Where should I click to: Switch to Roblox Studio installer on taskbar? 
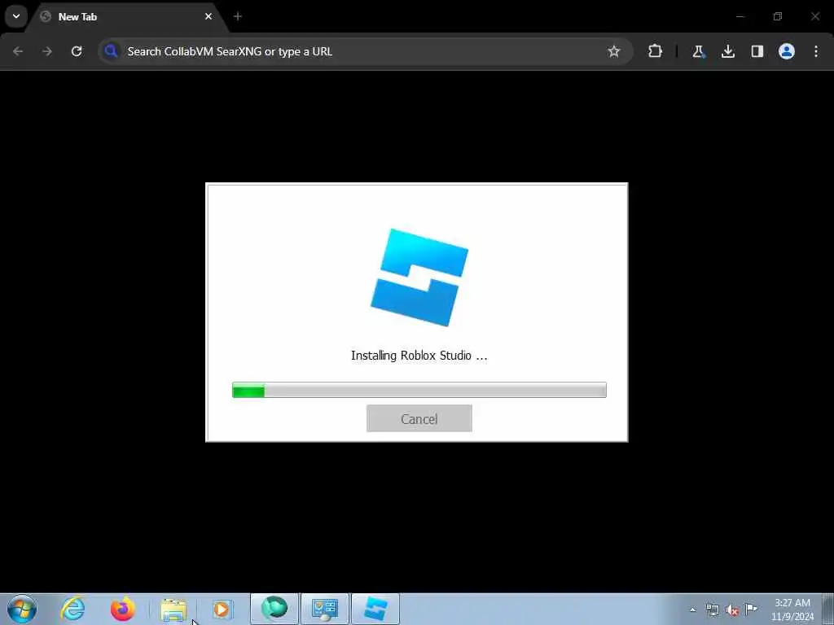375,609
